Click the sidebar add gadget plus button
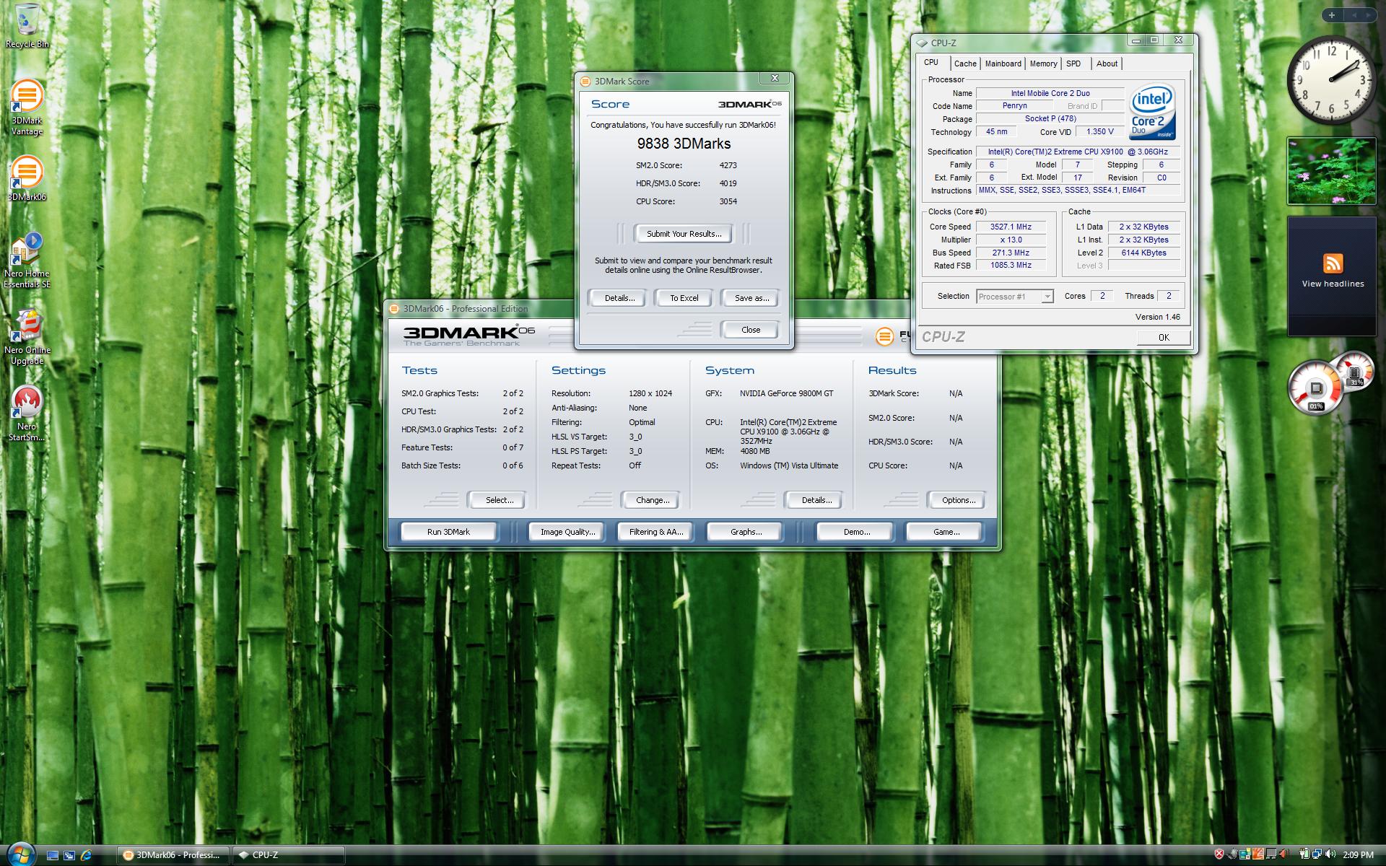Image resolution: width=1386 pixels, height=866 pixels. (x=1332, y=15)
